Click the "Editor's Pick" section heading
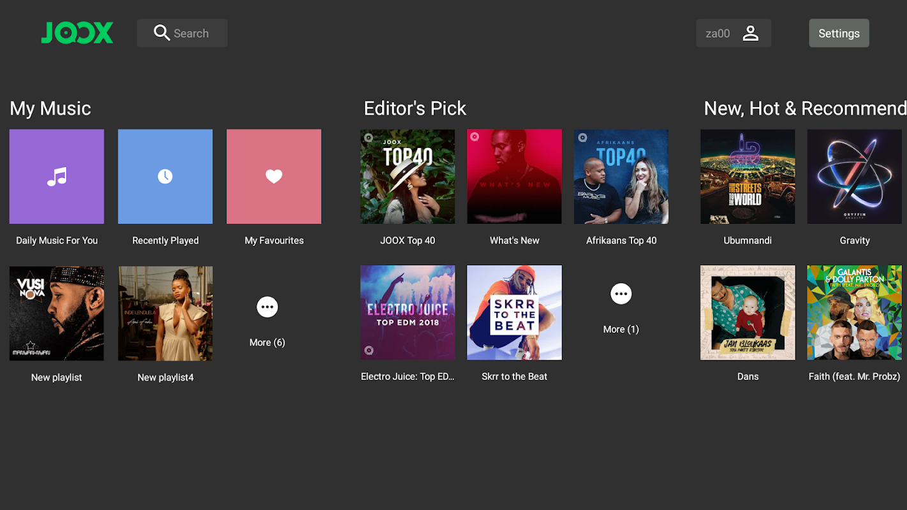The image size is (907, 510). click(415, 108)
